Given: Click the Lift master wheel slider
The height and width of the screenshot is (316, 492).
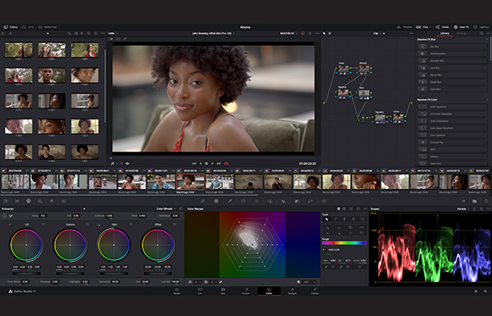Looking at the screenshot, I should click(x=26, y=274).
